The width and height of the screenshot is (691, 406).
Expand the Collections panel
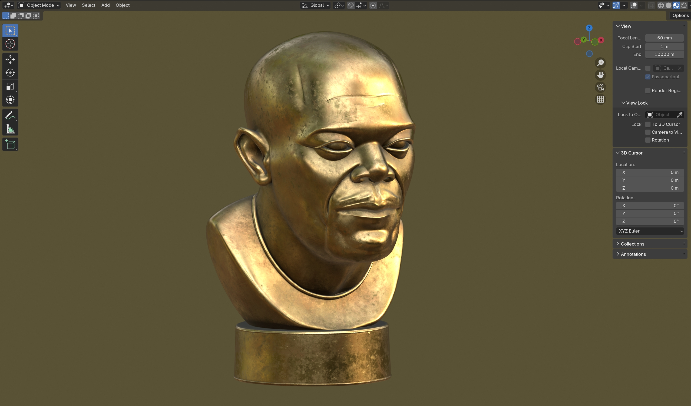pyautogui.click(x=632, y=244)
